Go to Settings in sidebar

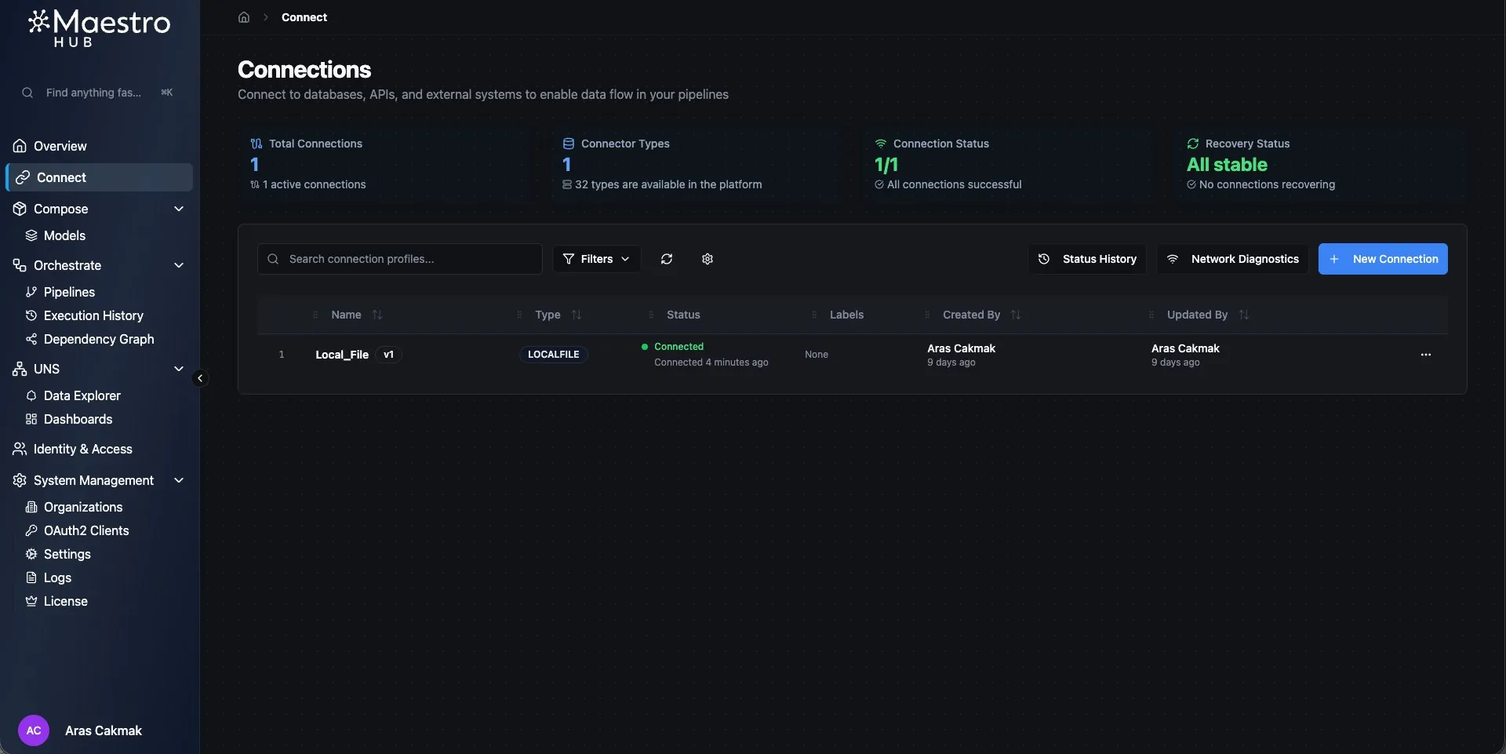tap(67, 554)
